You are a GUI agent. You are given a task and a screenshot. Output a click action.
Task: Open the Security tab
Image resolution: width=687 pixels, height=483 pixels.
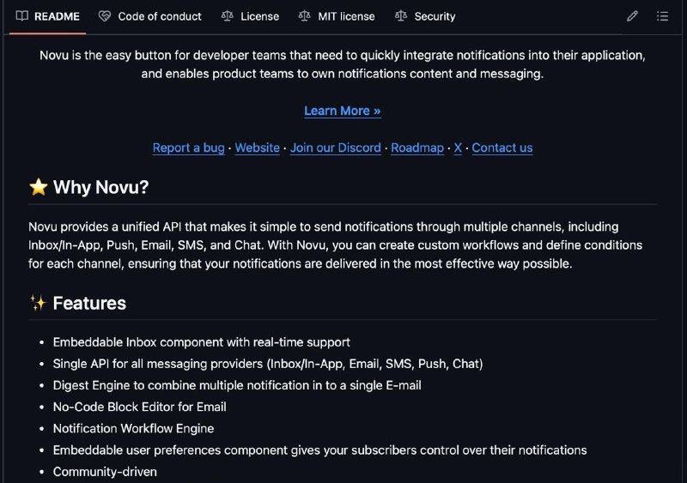(x=425, y=16)
